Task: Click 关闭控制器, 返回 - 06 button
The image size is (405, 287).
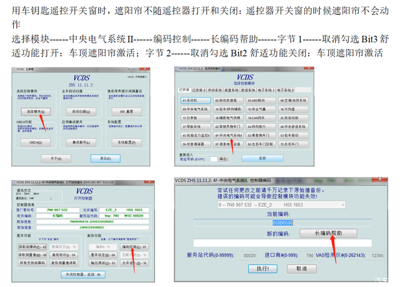Action: point(83,275)
